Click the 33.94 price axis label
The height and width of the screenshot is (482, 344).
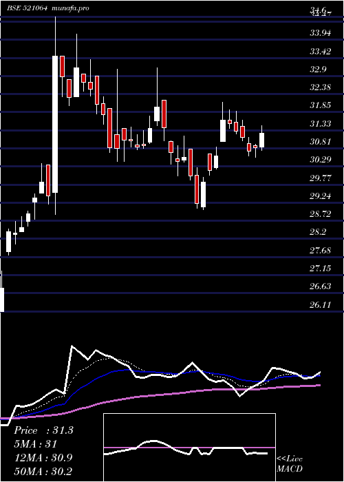tap(321, 32)
